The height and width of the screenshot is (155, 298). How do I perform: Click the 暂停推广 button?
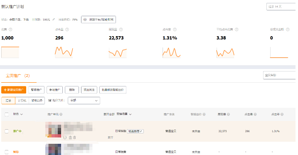tap(36, 90)
